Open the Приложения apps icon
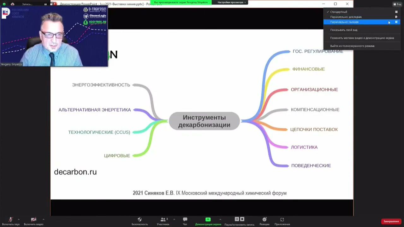The height and width of the screenshot is (227, 404). [282, 219]
